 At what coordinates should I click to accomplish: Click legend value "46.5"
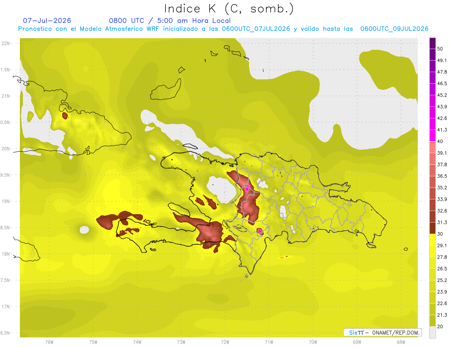[x=442, y=83]
